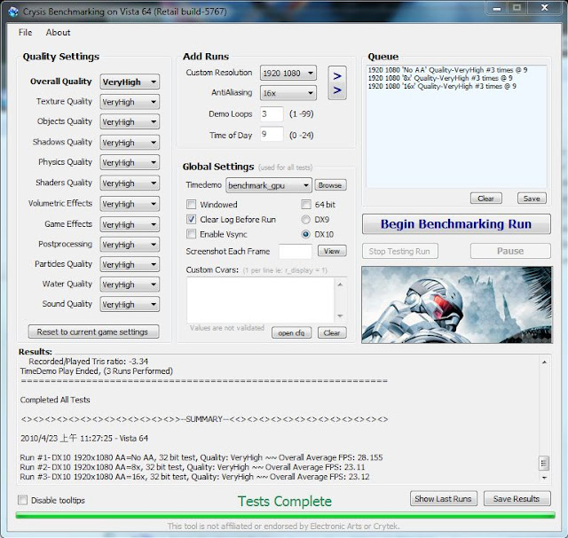This screenshot has width=568, height=538.
Task: Select queue entry '8x' Quality-VeryHigh
Action: (x=440, y=78)
